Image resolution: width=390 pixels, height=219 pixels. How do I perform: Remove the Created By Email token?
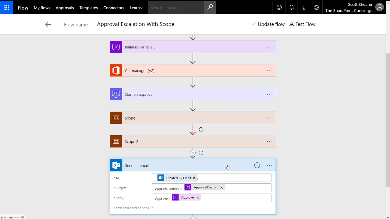194,178
